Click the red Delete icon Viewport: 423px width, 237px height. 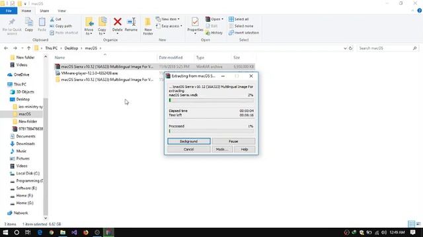coord(118,22)
